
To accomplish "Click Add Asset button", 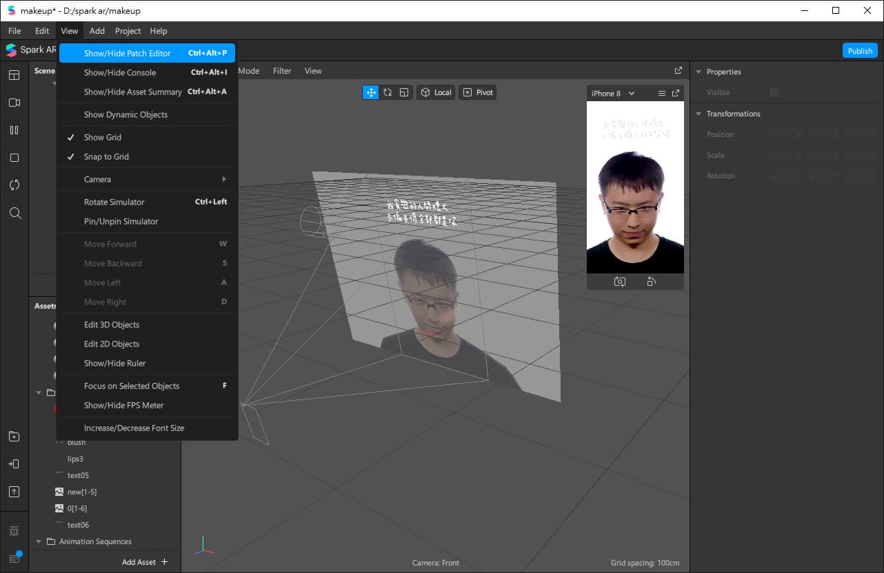I will (x=145, y=562).
